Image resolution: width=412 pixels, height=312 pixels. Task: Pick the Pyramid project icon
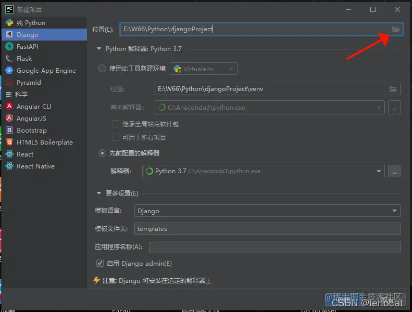click(9, 82)
